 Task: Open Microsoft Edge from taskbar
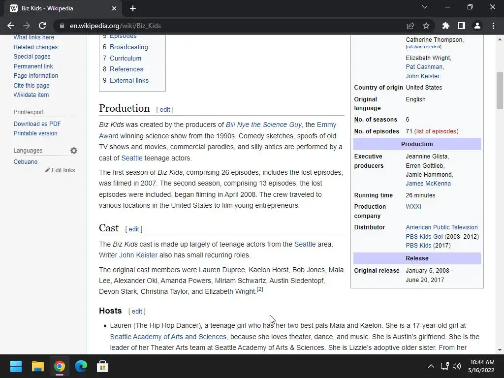[81, 366]
